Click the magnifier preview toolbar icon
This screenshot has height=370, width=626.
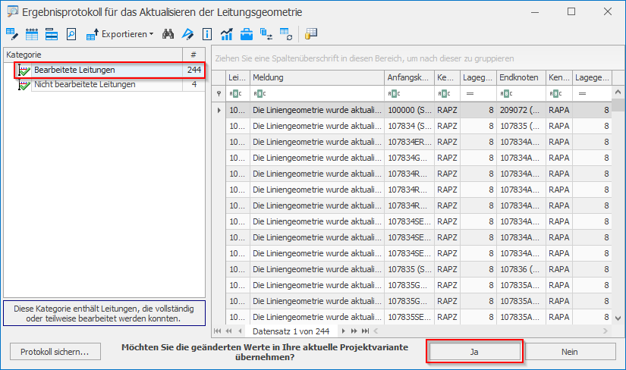pos(71,34)
